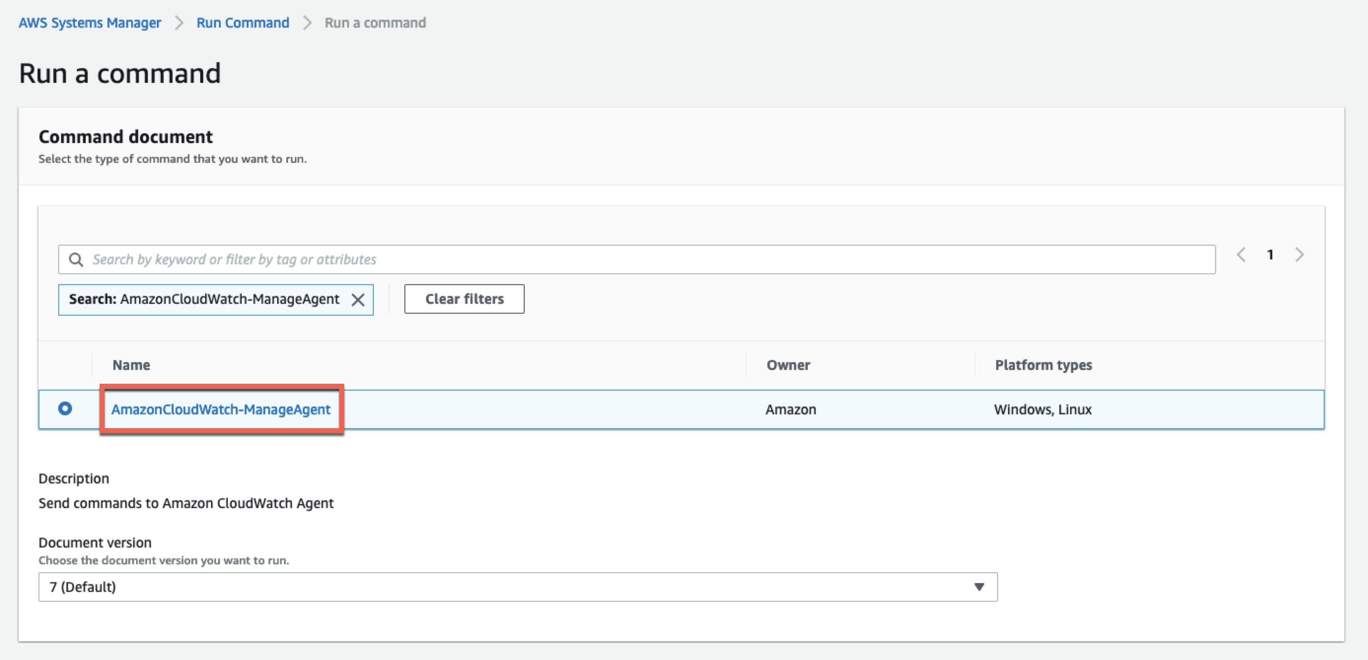Click the search magnifier icon
Image resolution: width=1368 pixels, height=660 pixels.
click(x=76, y=259)
